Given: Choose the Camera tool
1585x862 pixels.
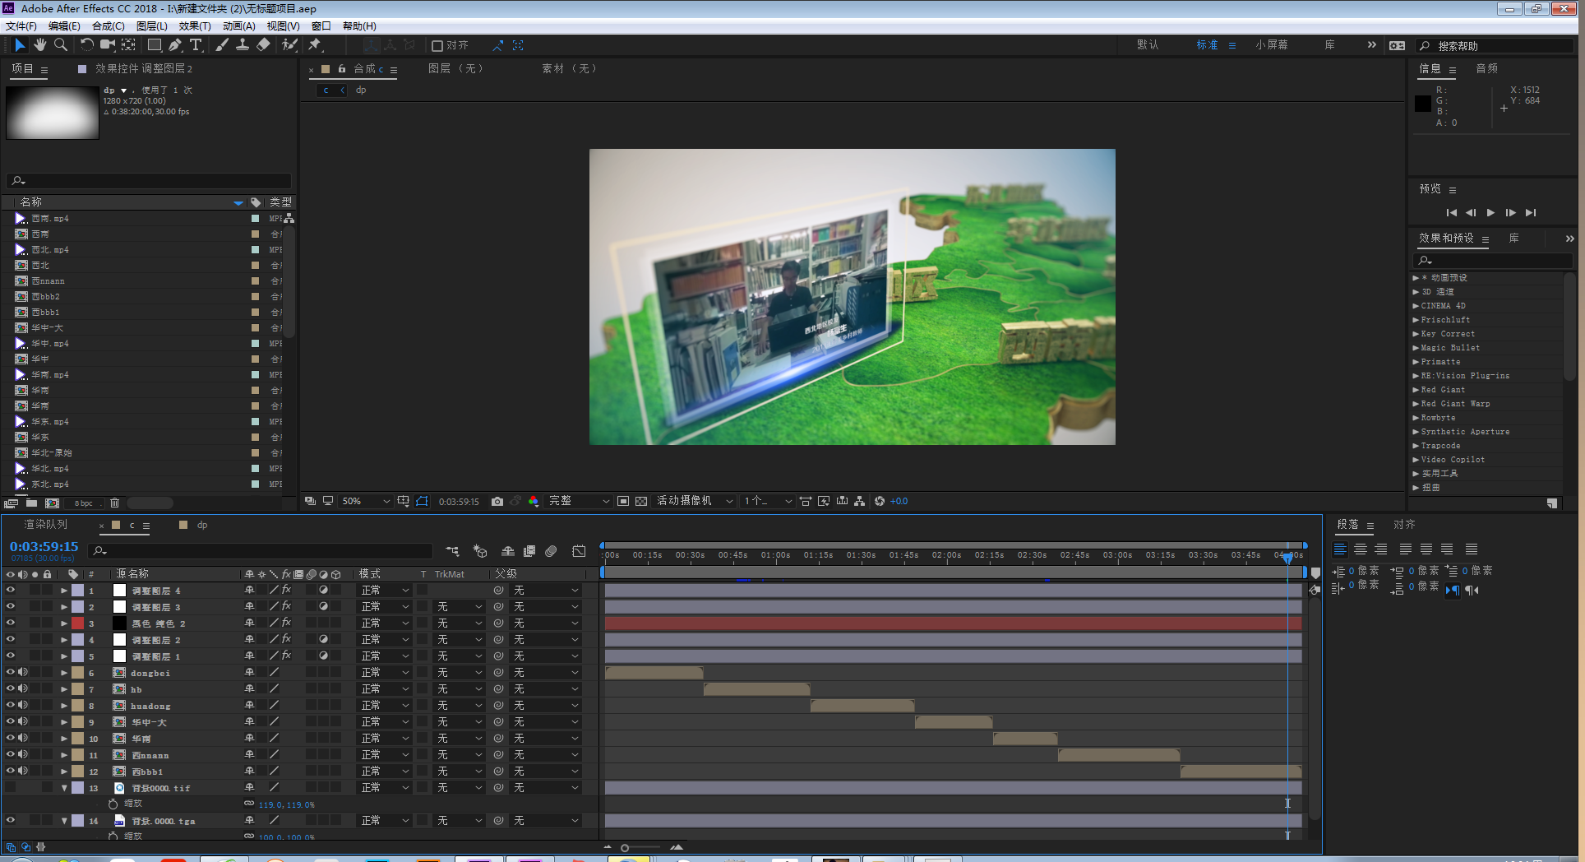Looking at the screenshot, I should (x=108, y=45).
